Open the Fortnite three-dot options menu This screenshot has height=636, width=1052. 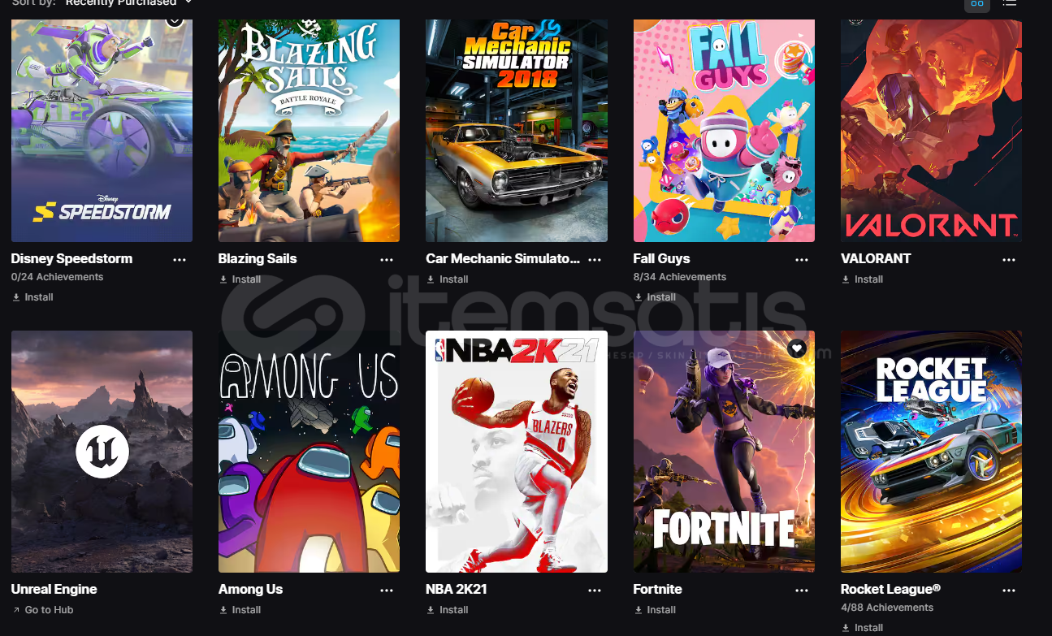pos(802,591)
